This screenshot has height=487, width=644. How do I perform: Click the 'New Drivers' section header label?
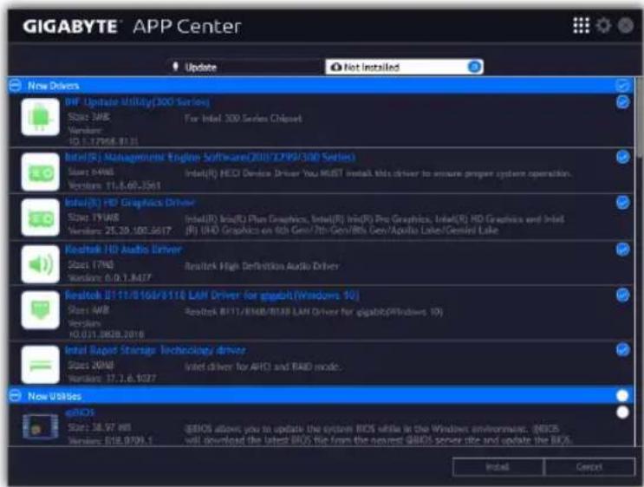click(54, 86)
